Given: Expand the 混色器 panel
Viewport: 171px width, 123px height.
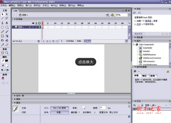Looking at the screenshot, I should [x=140, y=37].
